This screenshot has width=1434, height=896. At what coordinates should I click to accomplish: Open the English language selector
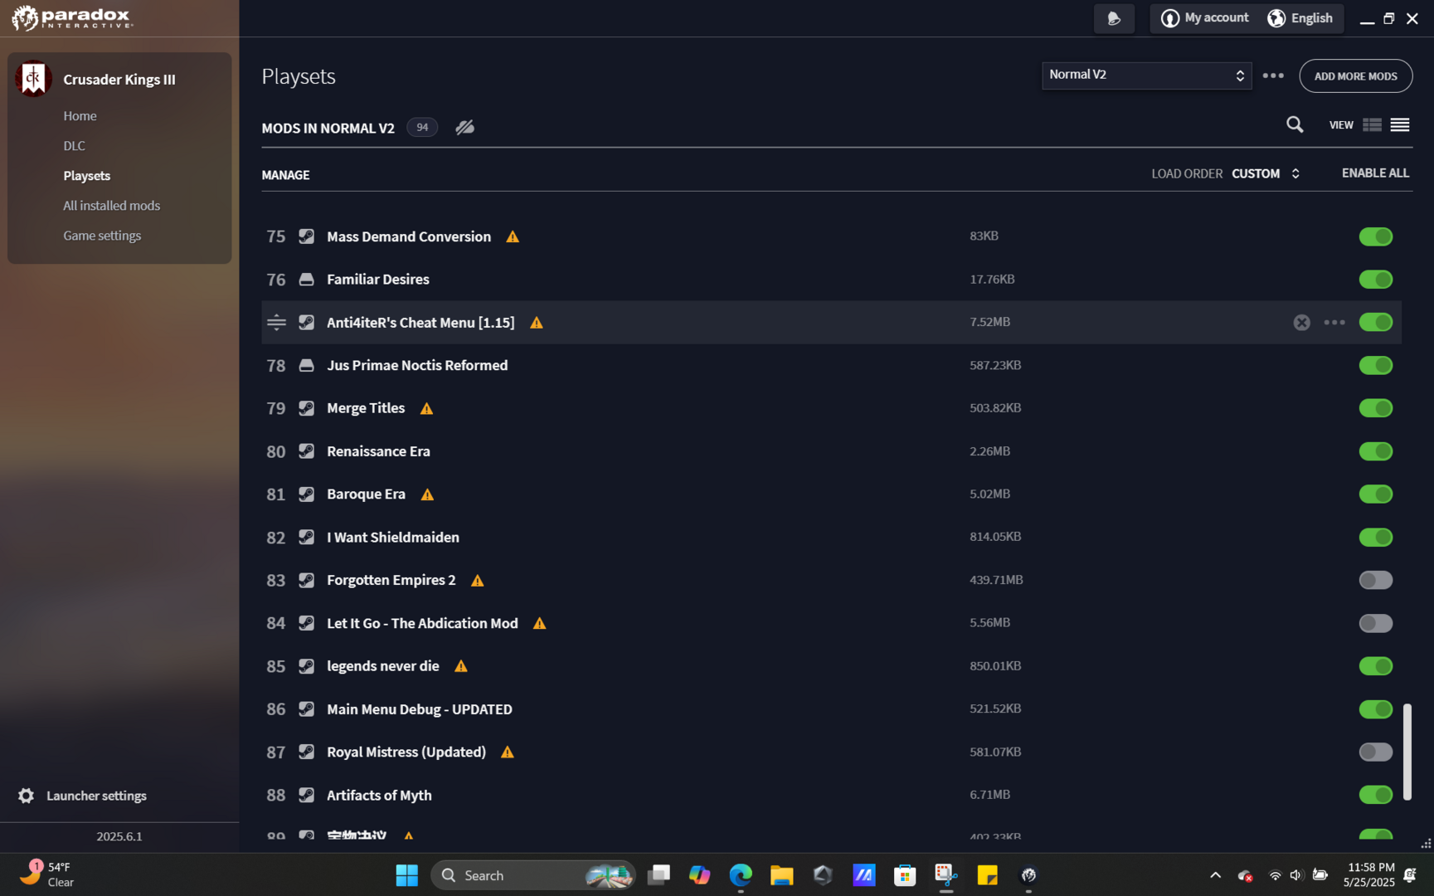pos(1300,18)
